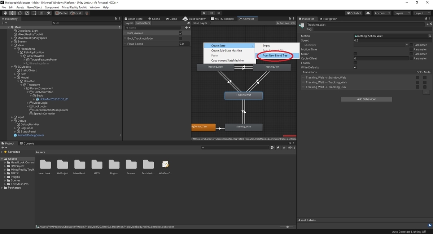The width and height of the screenshot is (433, 234).
Task: Lock the Hierarchy panel
Action: click(115, 19)
